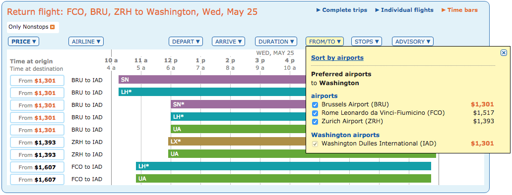Toggle Washington Dulles International (IAD) checkbox
Image resolution: width=512 pixels, height=195 pixels.
315,144
